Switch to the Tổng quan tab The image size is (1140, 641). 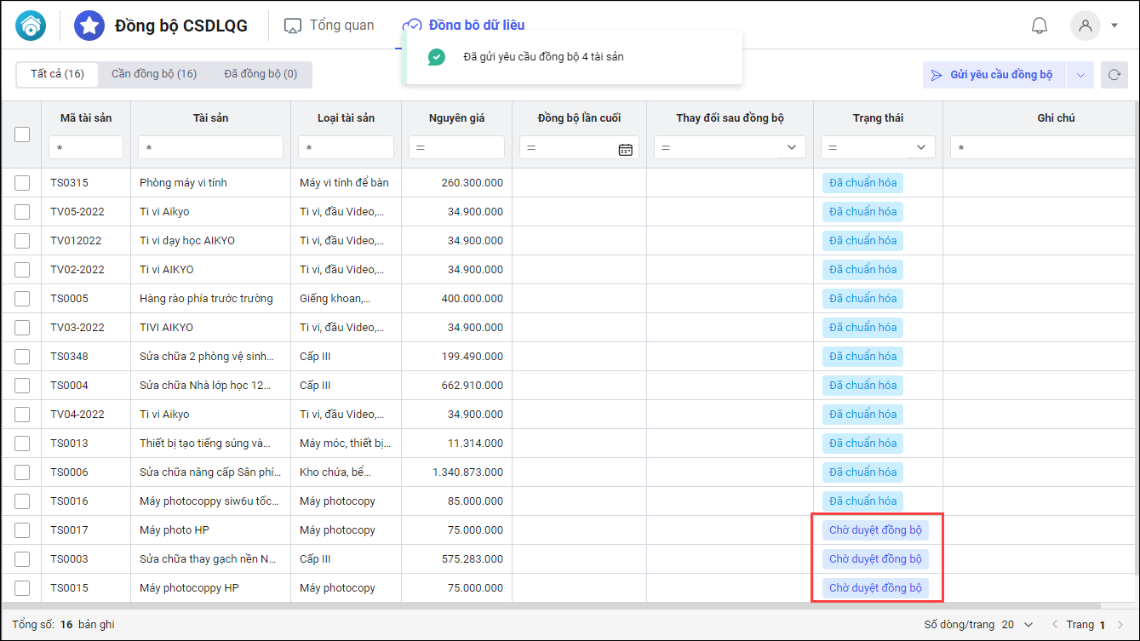pyautogui.click(x=329, y=26)
